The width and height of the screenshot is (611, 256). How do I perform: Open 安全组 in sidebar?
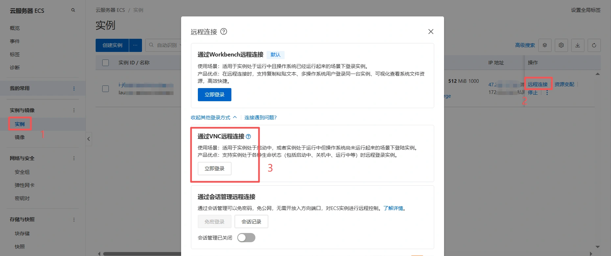(x=22, y=172)
